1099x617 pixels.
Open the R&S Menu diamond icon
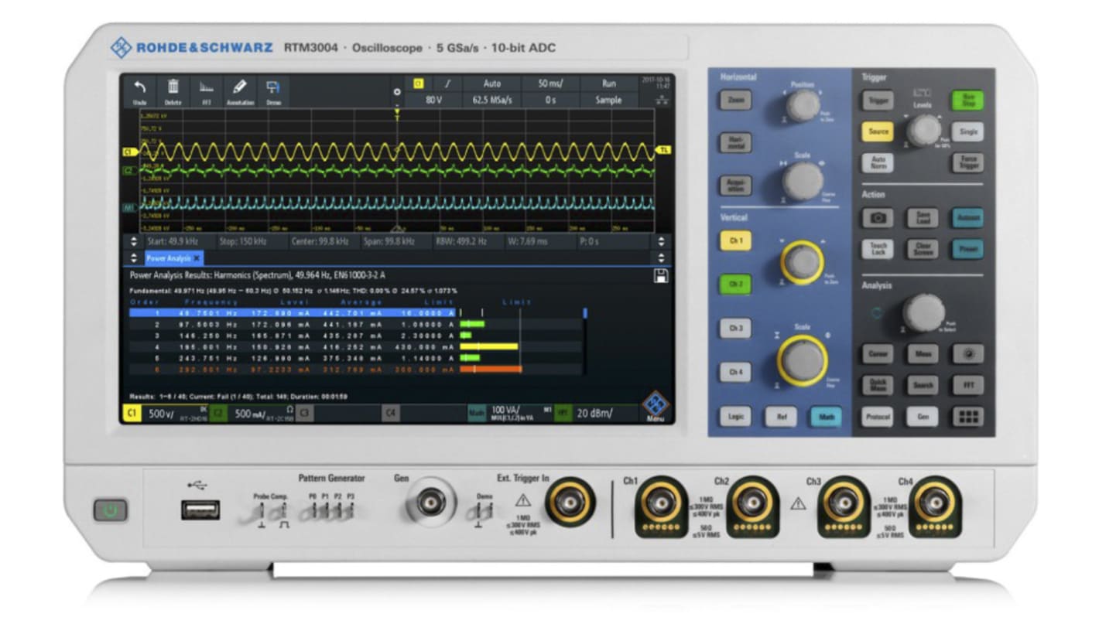(656, 405)
